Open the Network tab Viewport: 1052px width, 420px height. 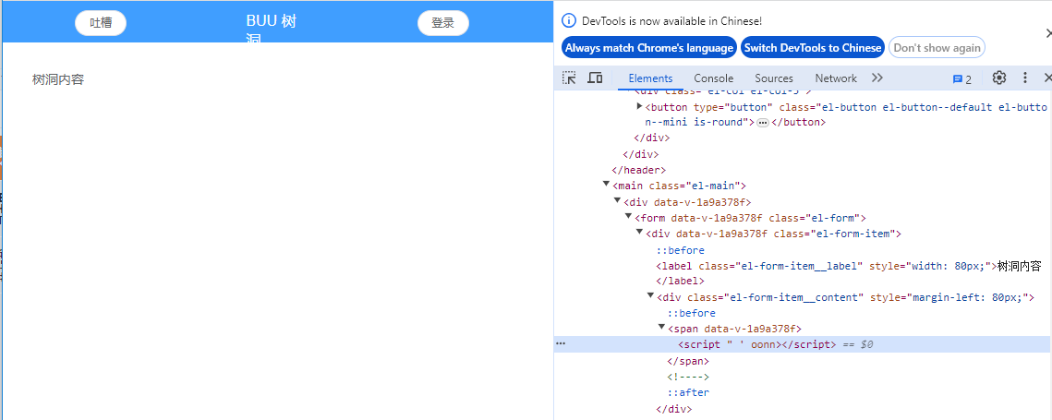click(x=835, y=79)
